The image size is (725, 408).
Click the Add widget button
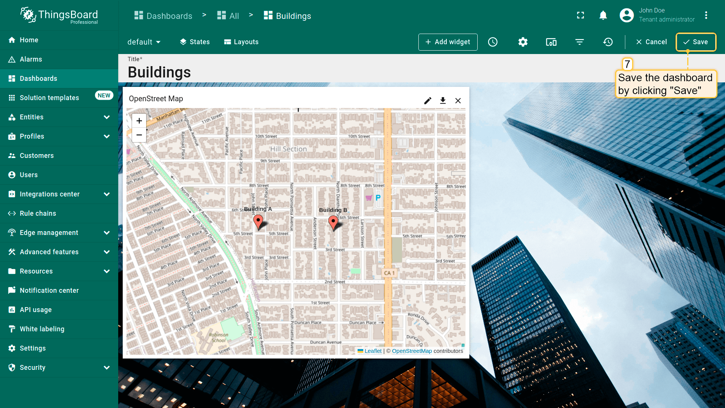[447, 42]
